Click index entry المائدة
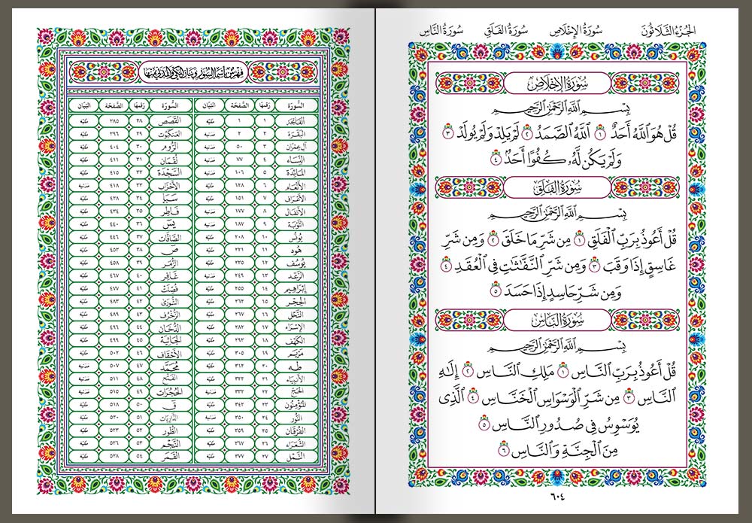Image resolution: width=752 pixels, height=523 pixels. 296,173
